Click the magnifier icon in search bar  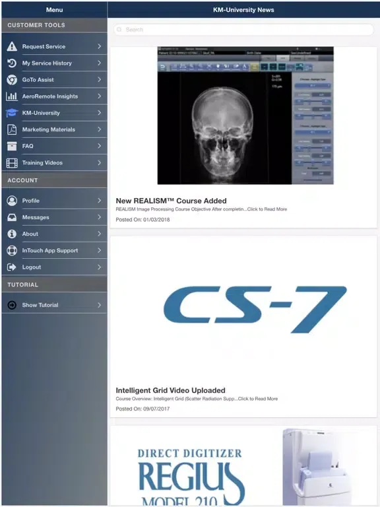pos(119,30)
